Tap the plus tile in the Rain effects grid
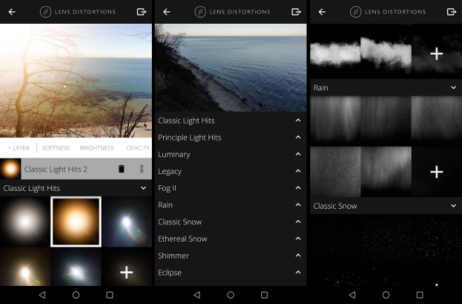462x304 pixels. tap(436, 171)
